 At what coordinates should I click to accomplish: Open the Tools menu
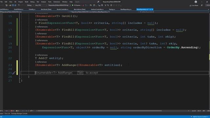click(50, 2)
